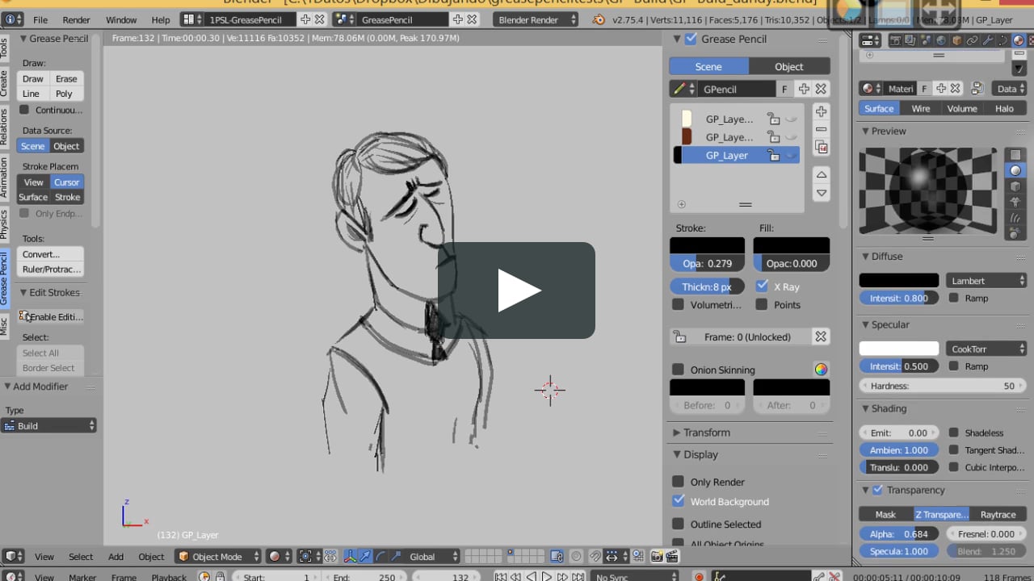
Task: Remove layer using the minus icon
Action: 822,129
